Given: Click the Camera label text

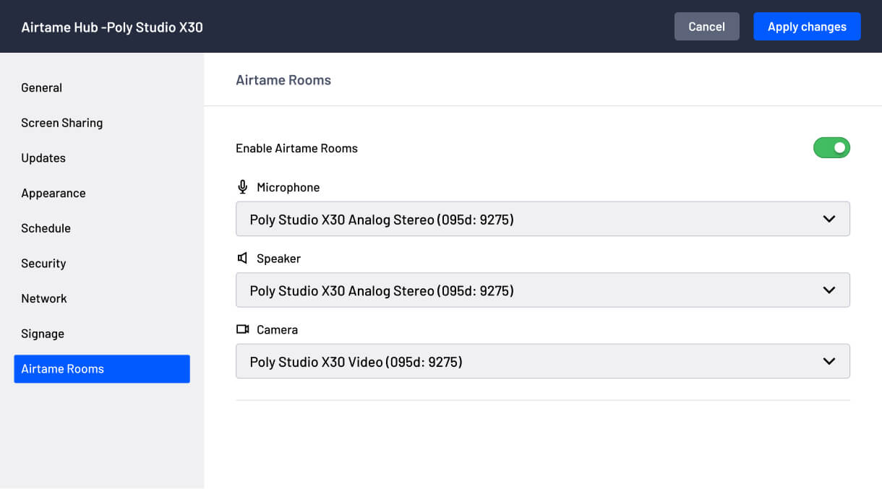Looking at the screenshot, I should point(277,329).
